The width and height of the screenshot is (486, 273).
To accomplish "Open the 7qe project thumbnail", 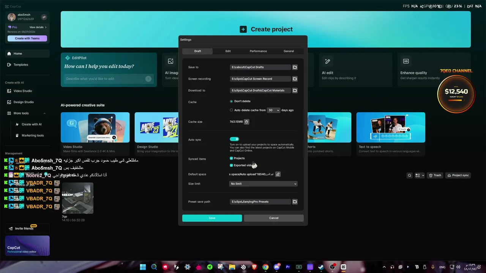I will point(77,198).
